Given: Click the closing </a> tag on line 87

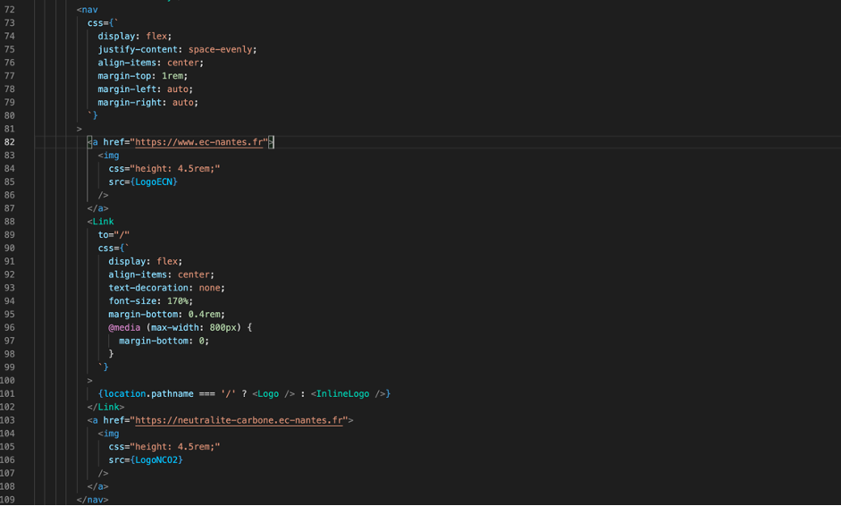Looking at the screenshot, I should pos(97,208).
